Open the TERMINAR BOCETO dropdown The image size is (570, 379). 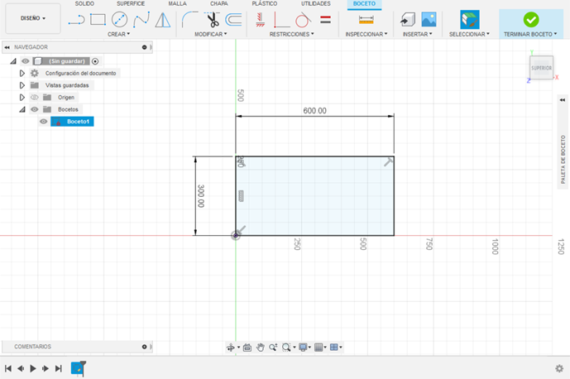pos(530,34)
